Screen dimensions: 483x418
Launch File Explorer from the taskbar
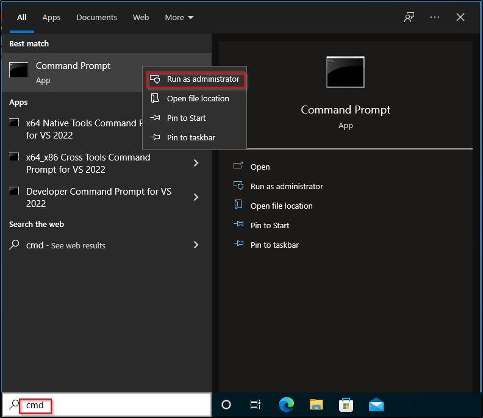316,405
